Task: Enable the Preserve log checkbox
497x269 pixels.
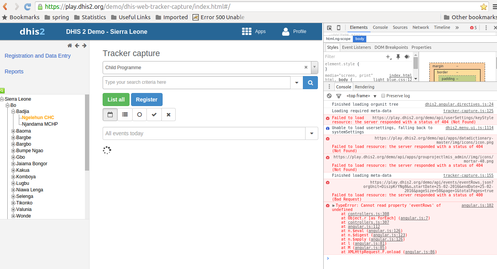Action: click(x=383, y=96)
